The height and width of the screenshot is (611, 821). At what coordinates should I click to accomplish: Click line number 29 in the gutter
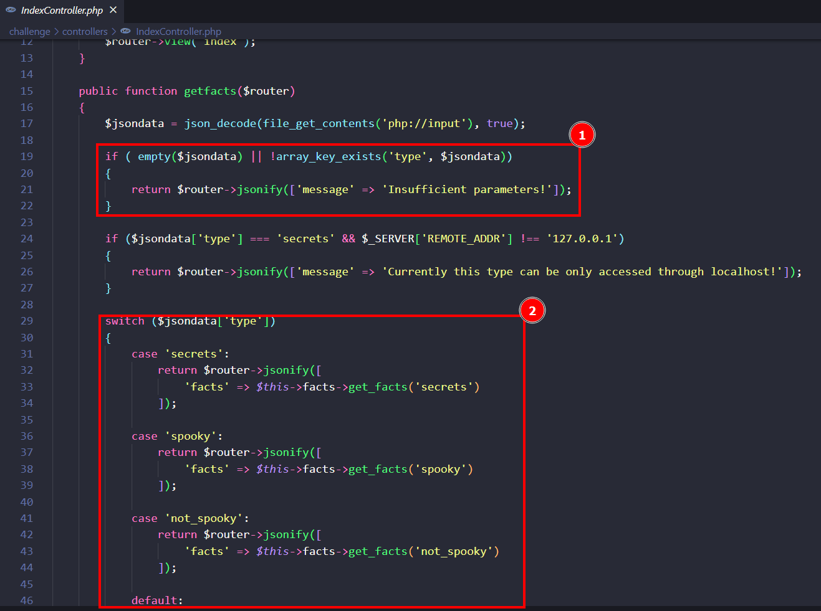coord(26,321)
